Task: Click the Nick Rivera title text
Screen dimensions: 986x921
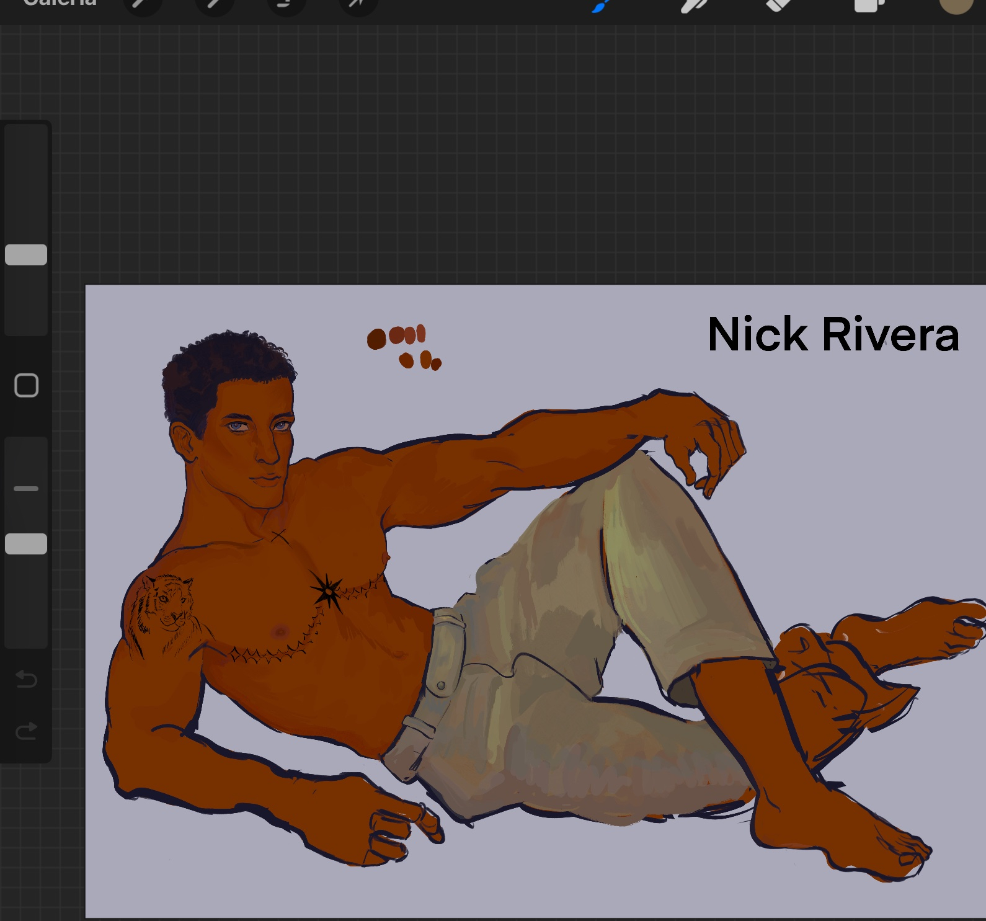Action: coord(833,335)
